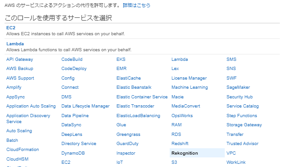Choose Connect service
Screen dimensions: 283x167
[x=70, y=87]
